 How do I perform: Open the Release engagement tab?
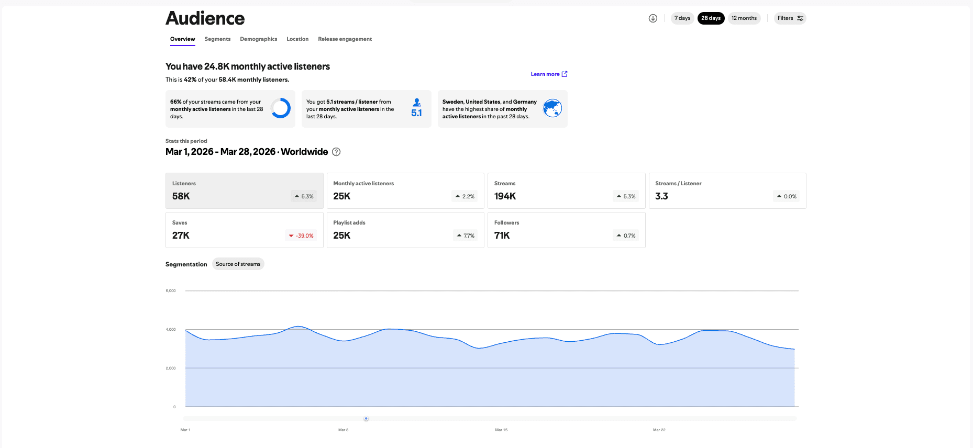[x=345, y=39]
